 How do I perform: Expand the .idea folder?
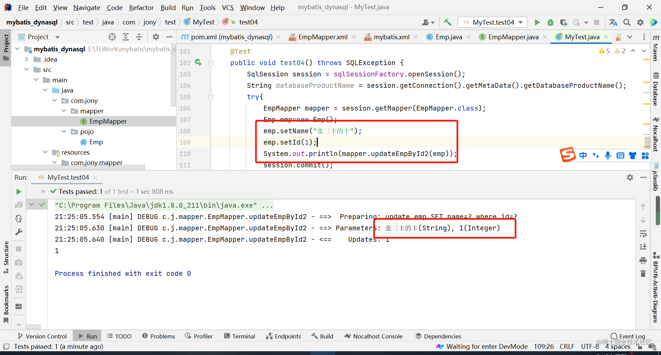coord(27,59)
